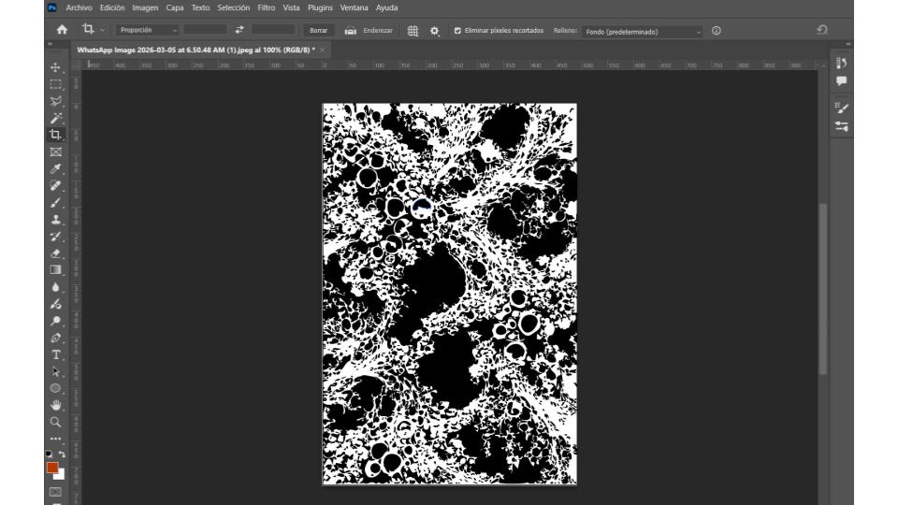898x505 pixels.
Task: Toggle Quick Mask mode icon
Action: point(55,492)
